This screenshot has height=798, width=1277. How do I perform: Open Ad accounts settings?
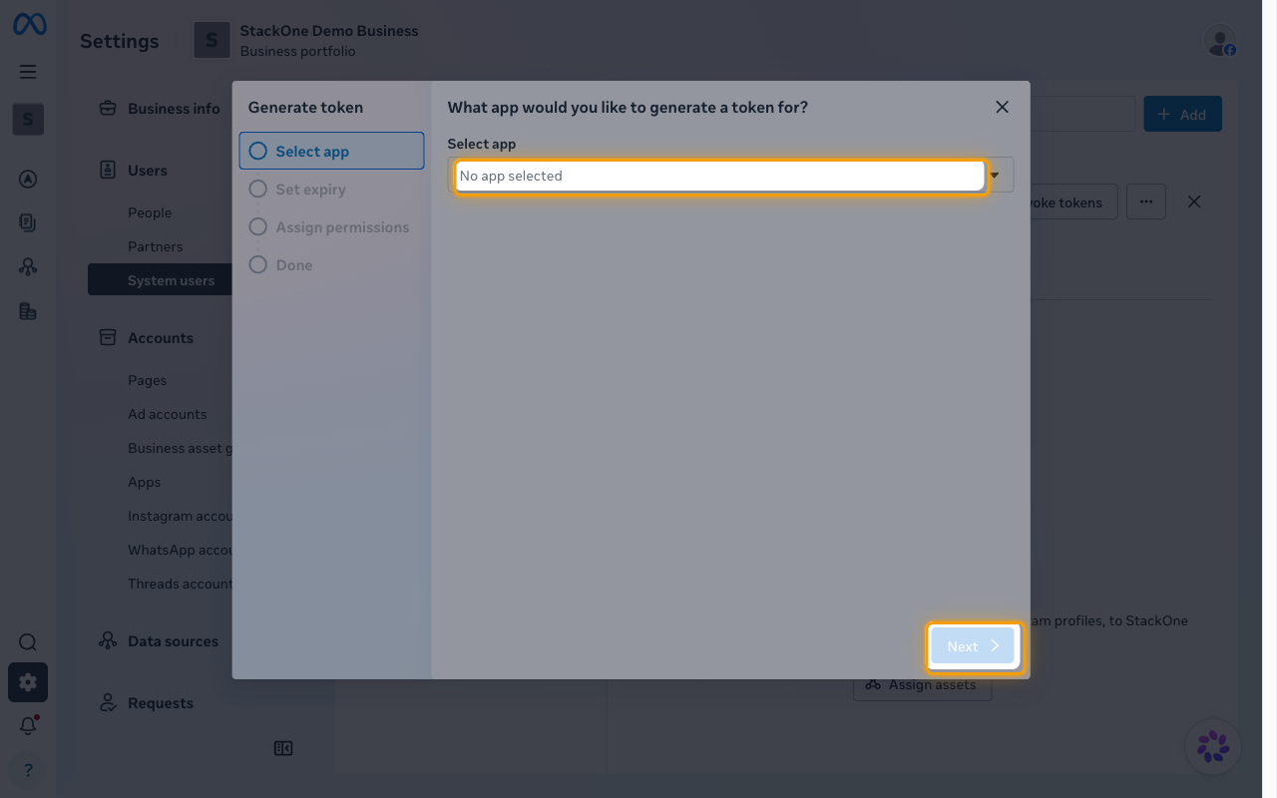click(167, 414)
